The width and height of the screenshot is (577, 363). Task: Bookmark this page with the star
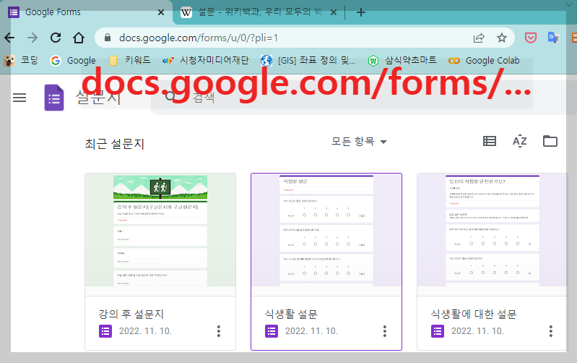coord(502,38)
